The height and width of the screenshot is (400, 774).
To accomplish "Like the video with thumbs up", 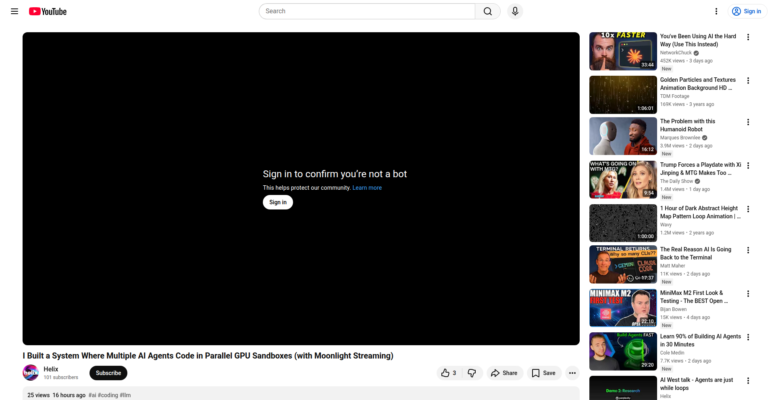I will click(x=449, y=373).
